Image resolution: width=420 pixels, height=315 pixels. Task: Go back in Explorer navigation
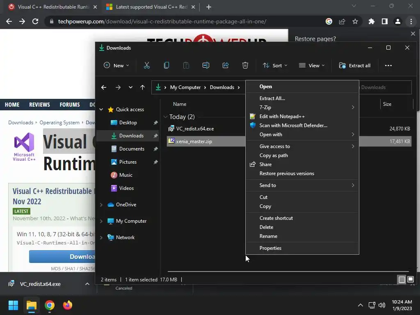coord(104,87)
